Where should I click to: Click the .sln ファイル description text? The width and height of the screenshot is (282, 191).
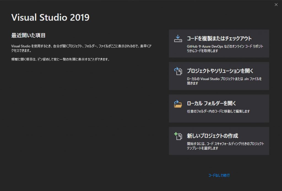(224, 81)
